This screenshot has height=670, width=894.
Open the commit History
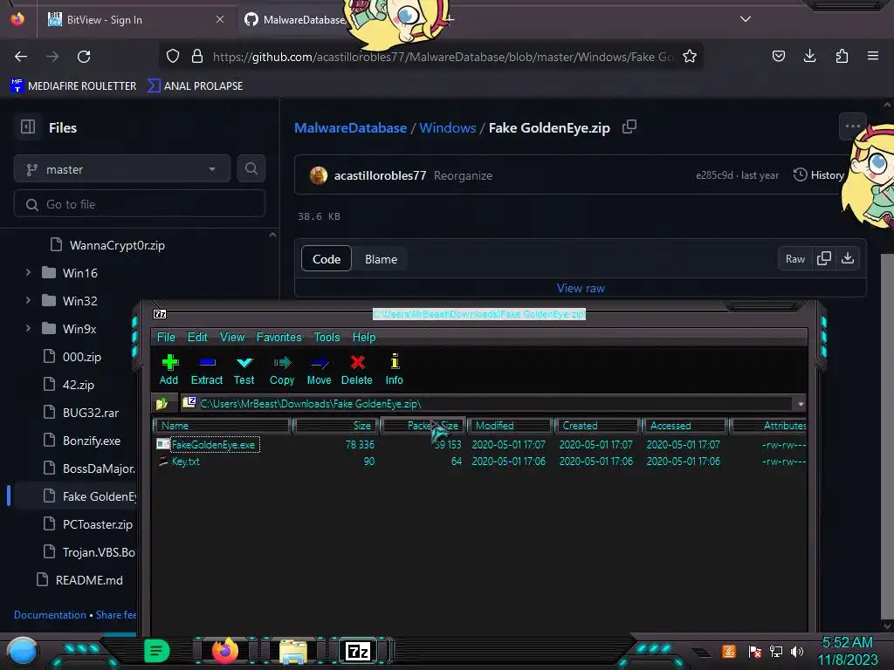(x=819, y=174)
